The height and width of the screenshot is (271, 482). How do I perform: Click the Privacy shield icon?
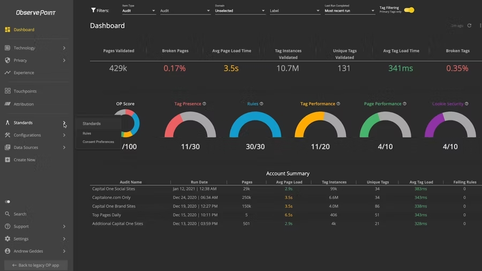(x=7, y=60)
